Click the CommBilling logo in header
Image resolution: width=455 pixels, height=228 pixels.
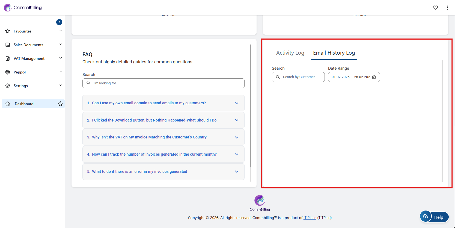(23, 8)
